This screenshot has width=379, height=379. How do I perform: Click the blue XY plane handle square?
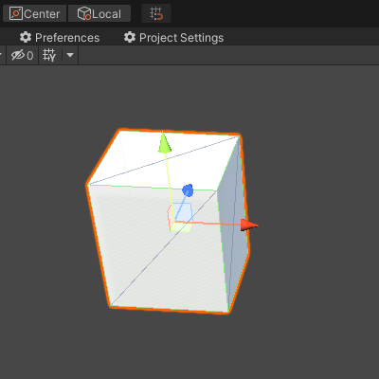tap(183, 212)
